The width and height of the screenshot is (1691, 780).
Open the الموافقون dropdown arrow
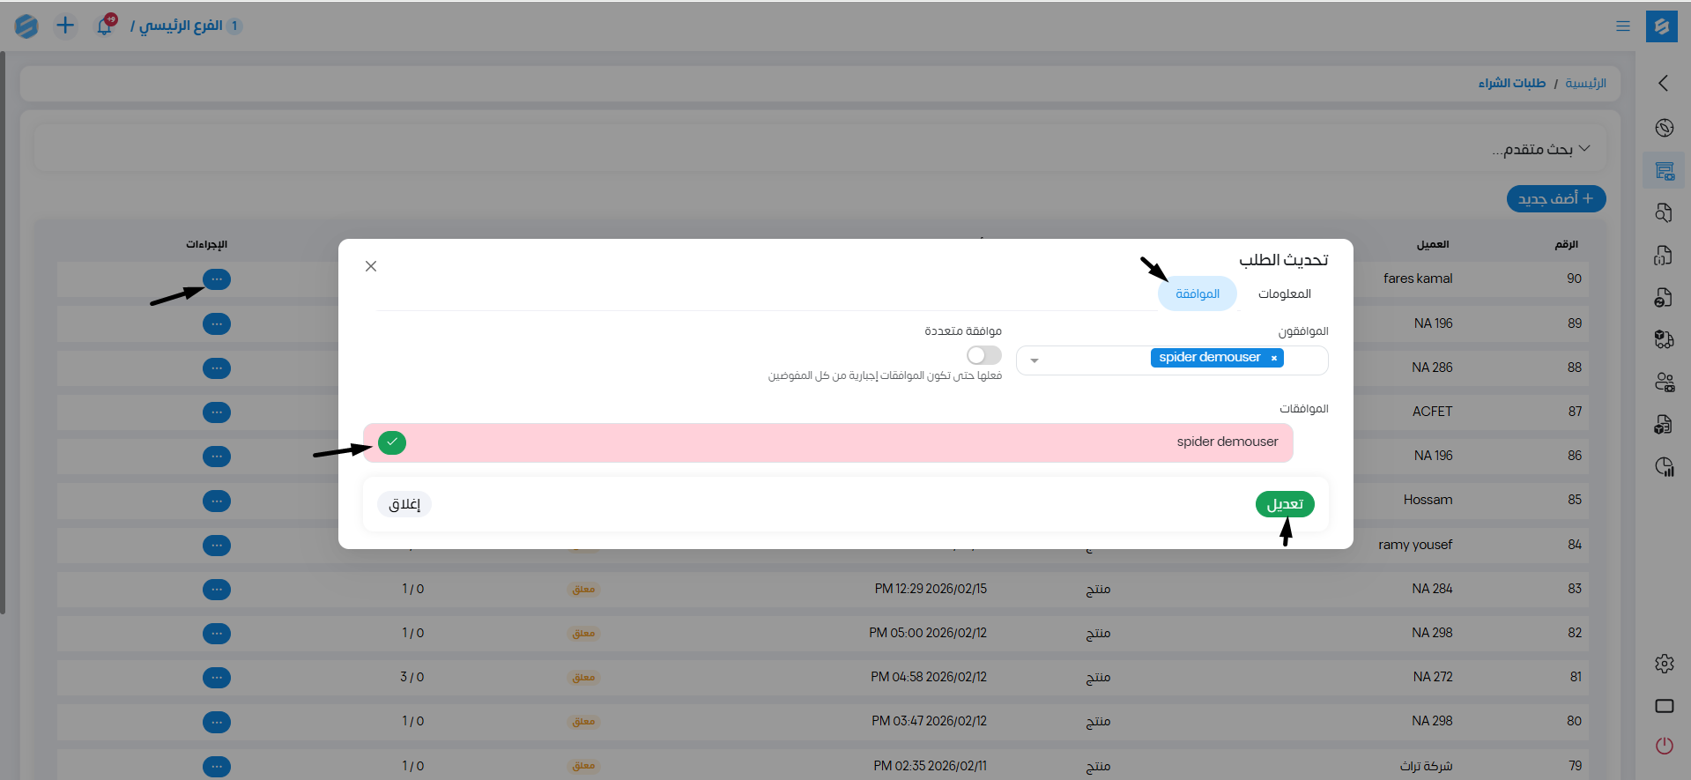click(x=1035, y=360)
